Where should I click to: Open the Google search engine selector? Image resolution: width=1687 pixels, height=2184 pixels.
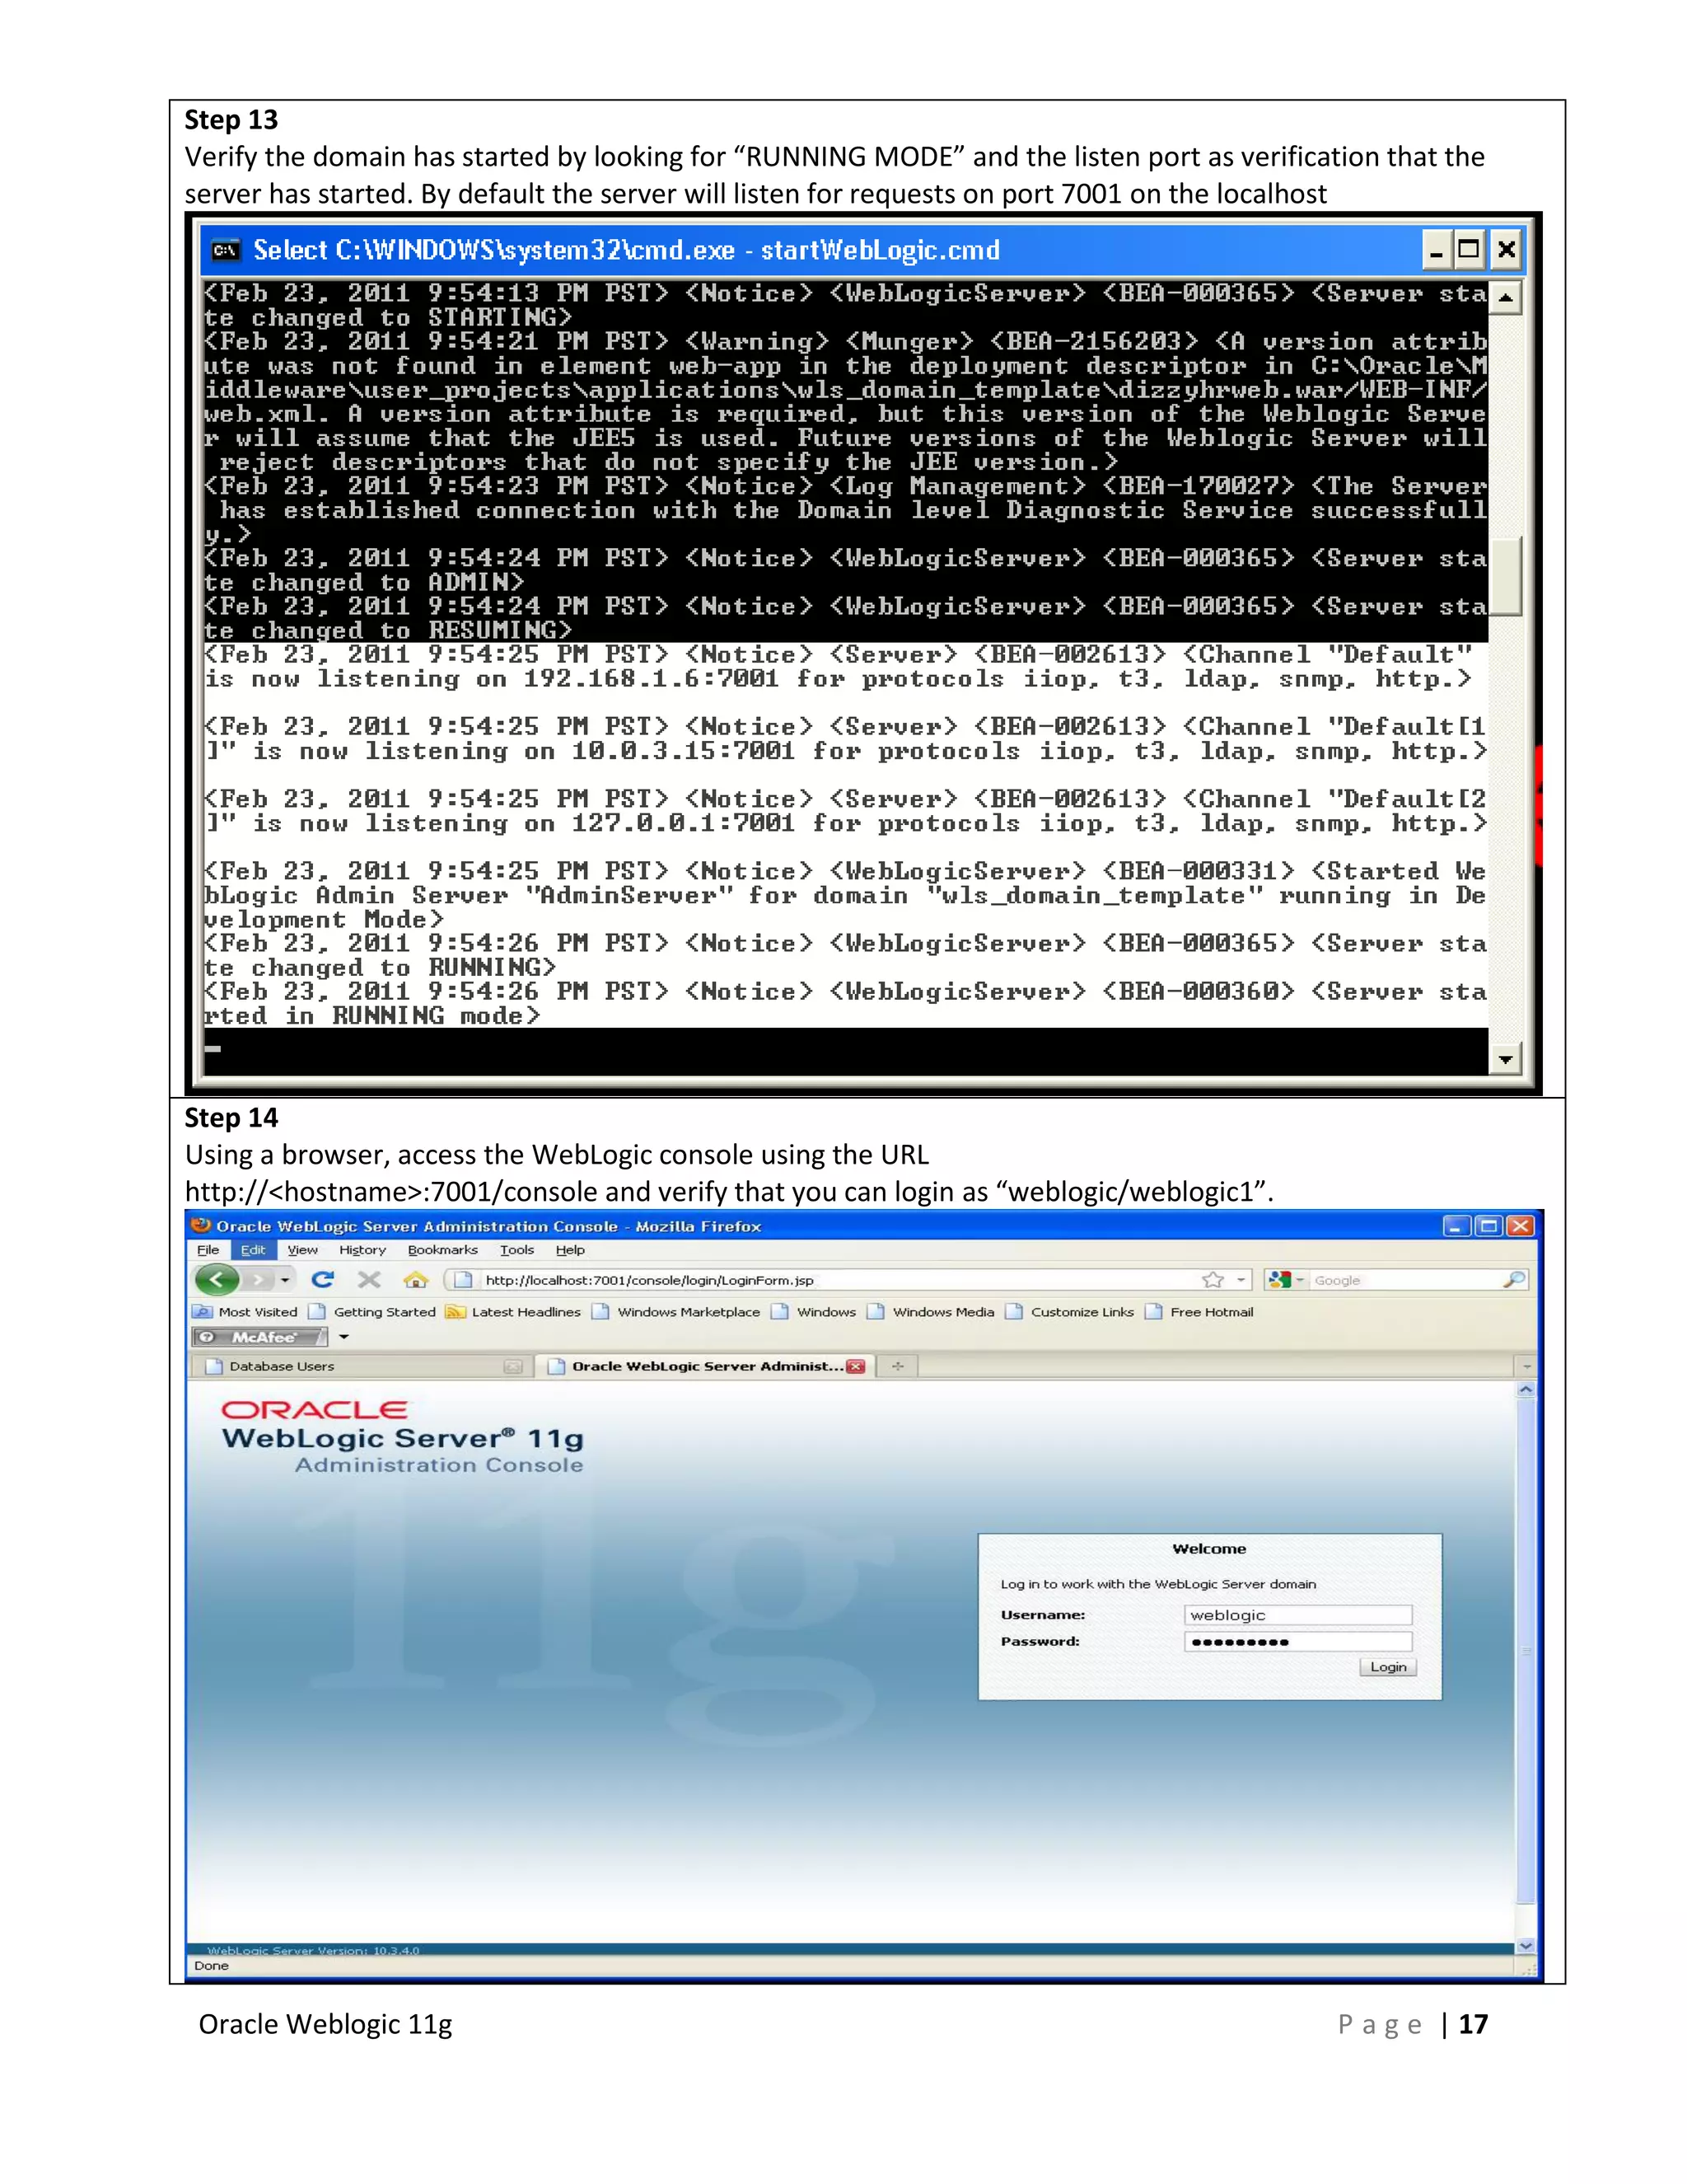1285,1280
